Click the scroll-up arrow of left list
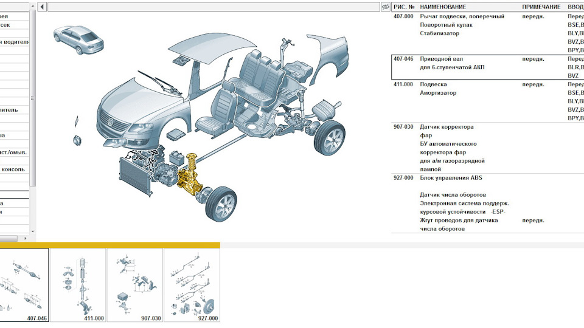Image resolution: width=584 pixels, height=328 pixels. pos(33,6)
